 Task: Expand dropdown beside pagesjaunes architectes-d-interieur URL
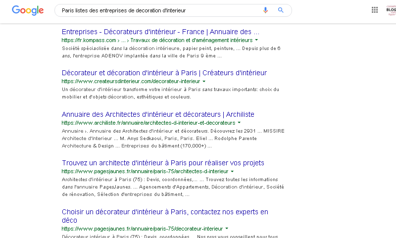click(232, 171)
